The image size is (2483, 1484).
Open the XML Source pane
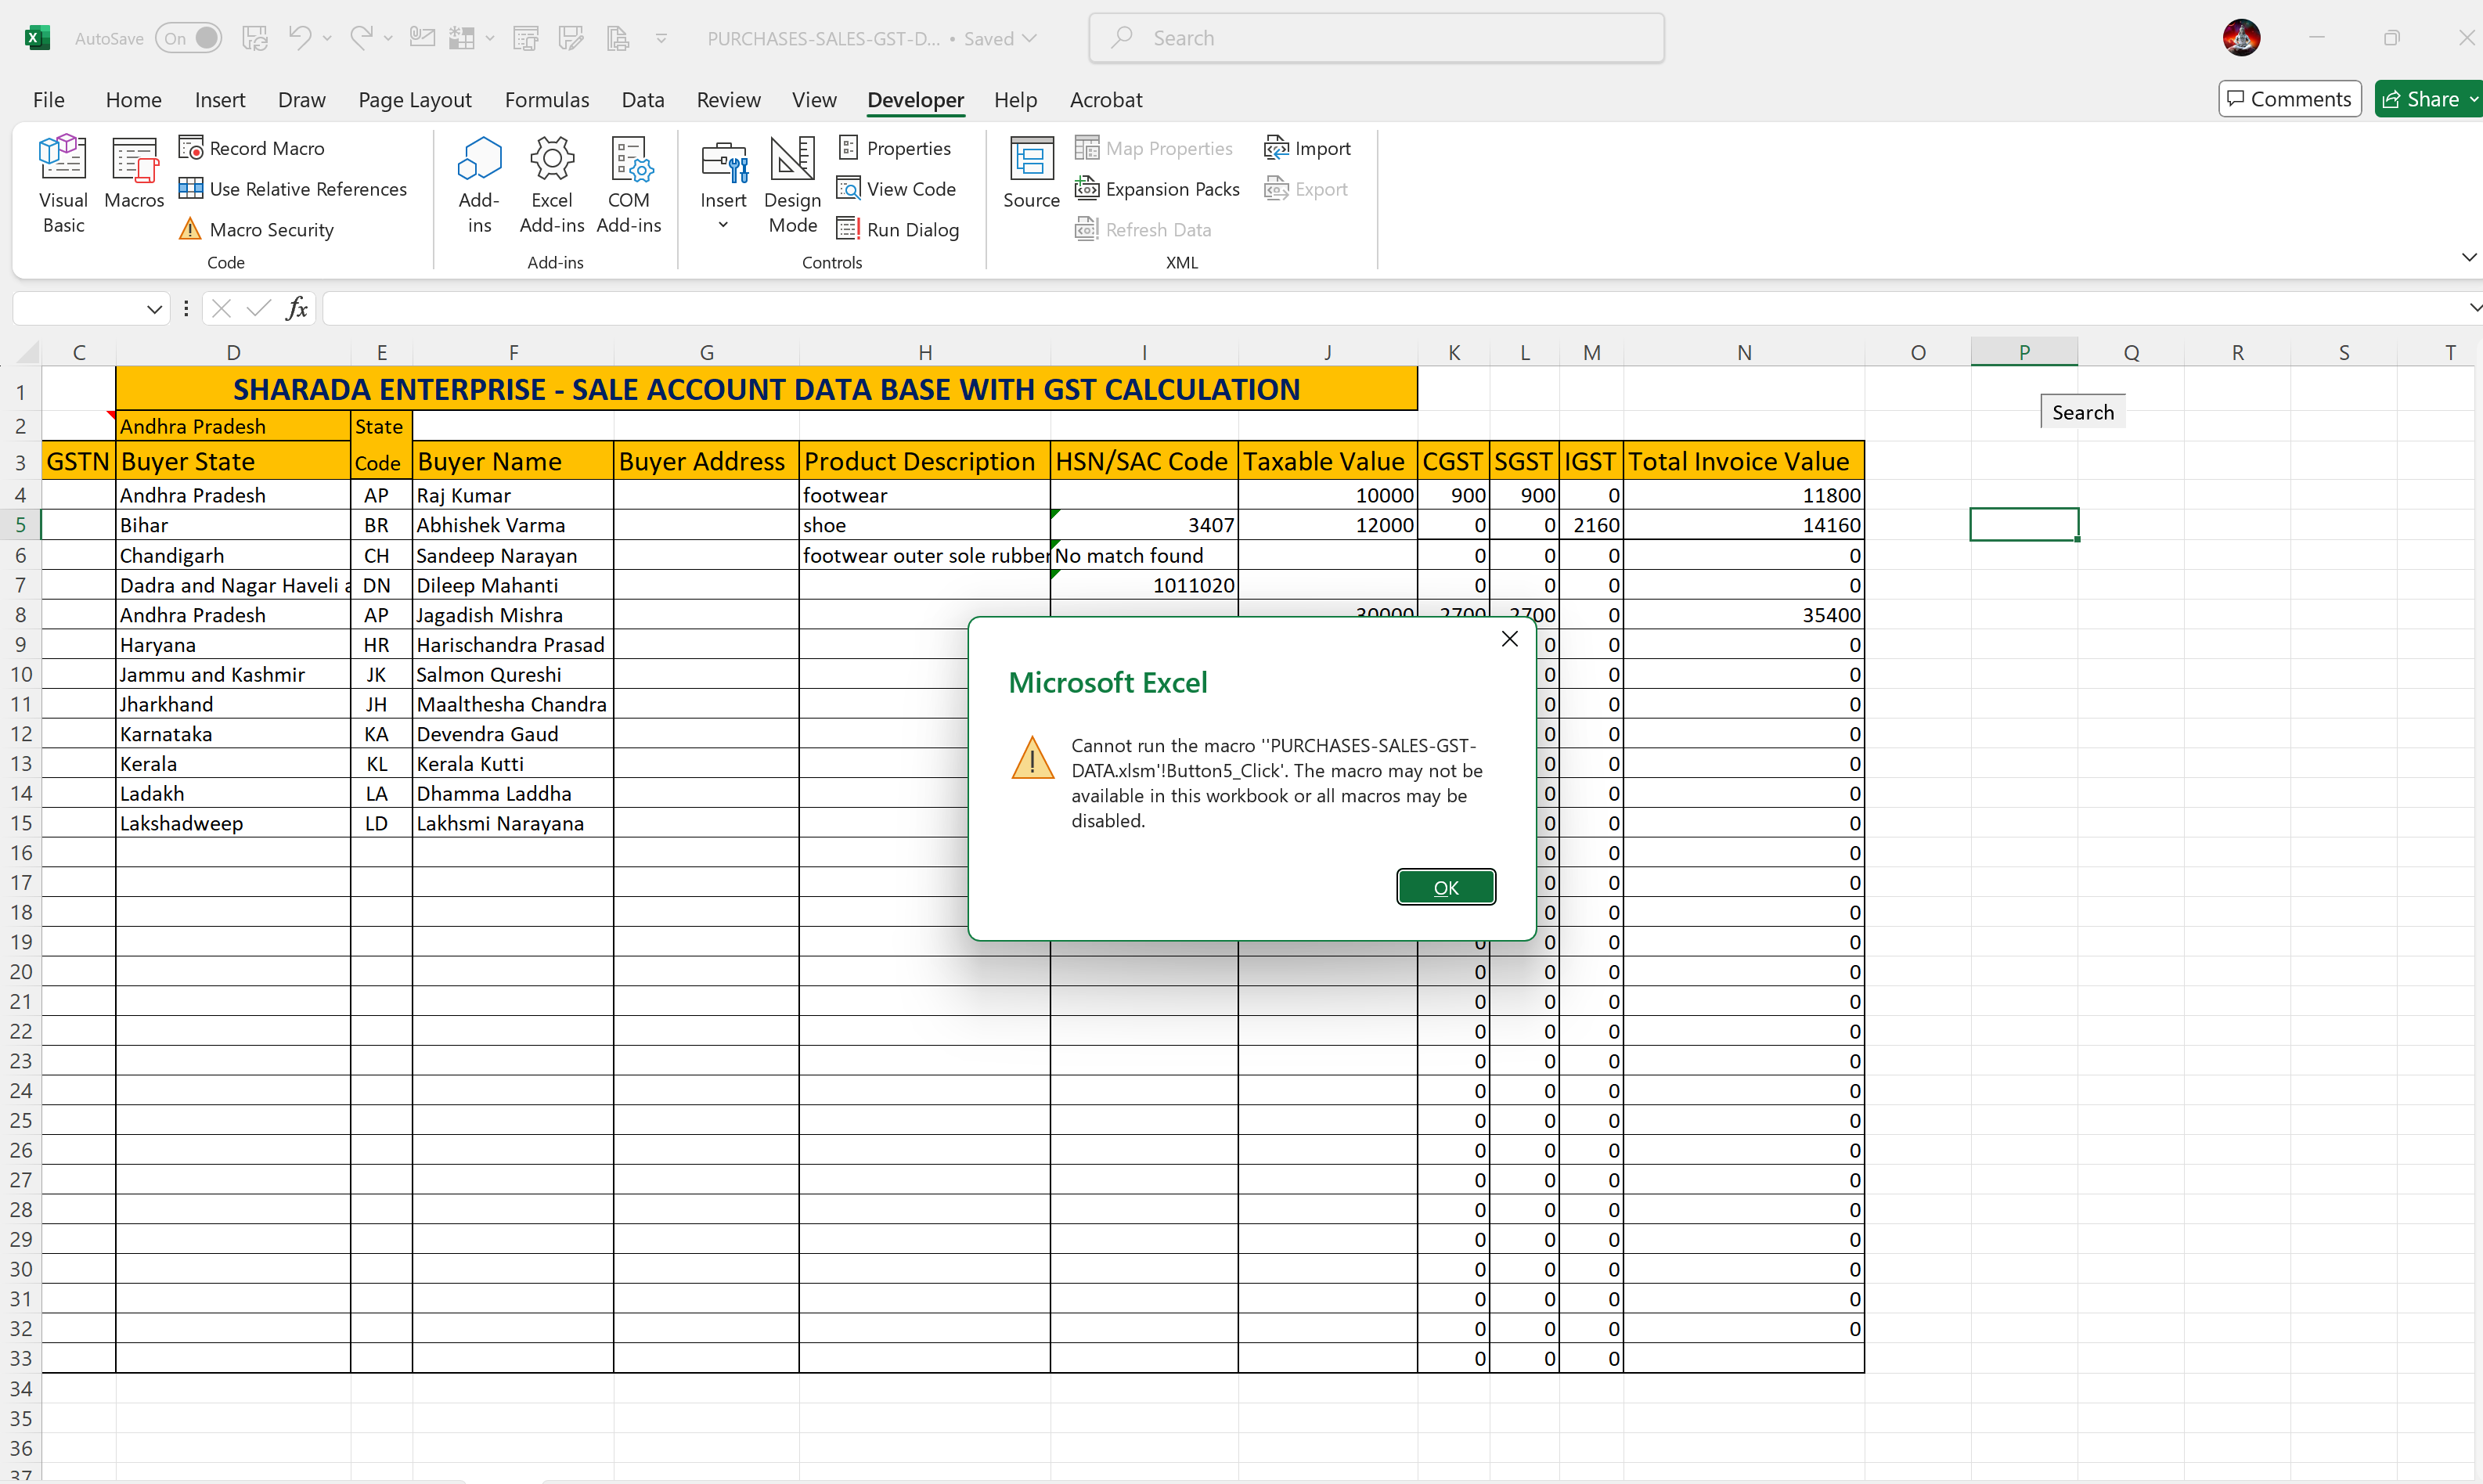coord(1031,173)
